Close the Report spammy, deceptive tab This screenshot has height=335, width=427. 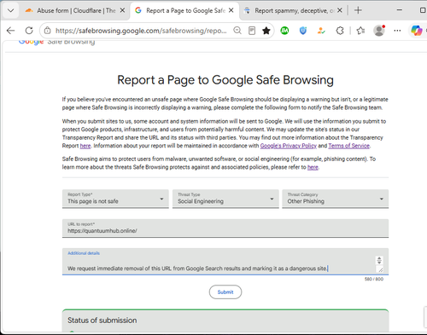pyautogui.click(x=340, y=10)
